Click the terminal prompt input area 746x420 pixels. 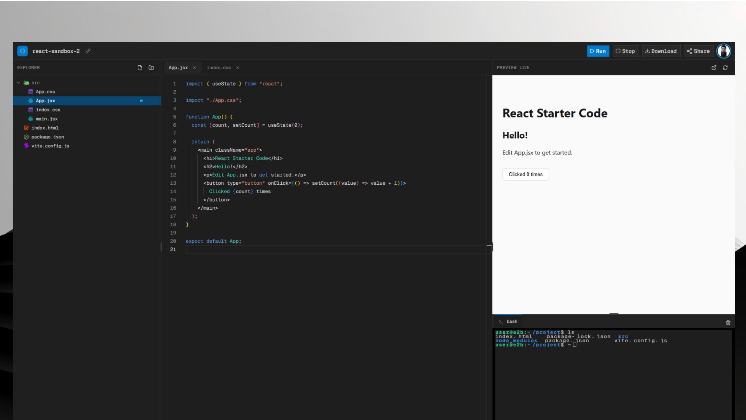coord(574,345)
